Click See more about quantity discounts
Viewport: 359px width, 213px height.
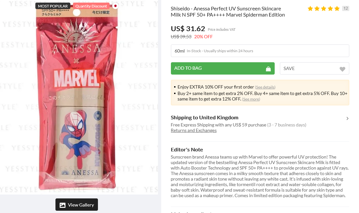point(251,99)
